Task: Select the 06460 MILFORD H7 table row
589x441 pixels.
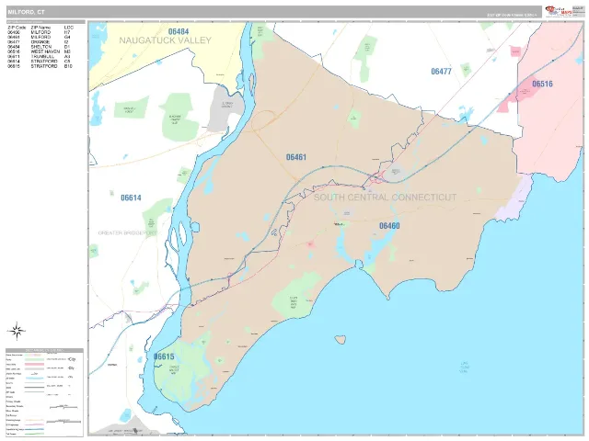Action: [39, 33]
